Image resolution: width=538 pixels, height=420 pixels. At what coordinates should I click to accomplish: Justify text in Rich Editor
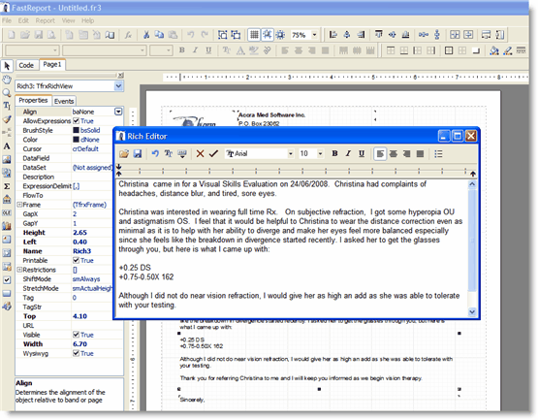(420, 154)
